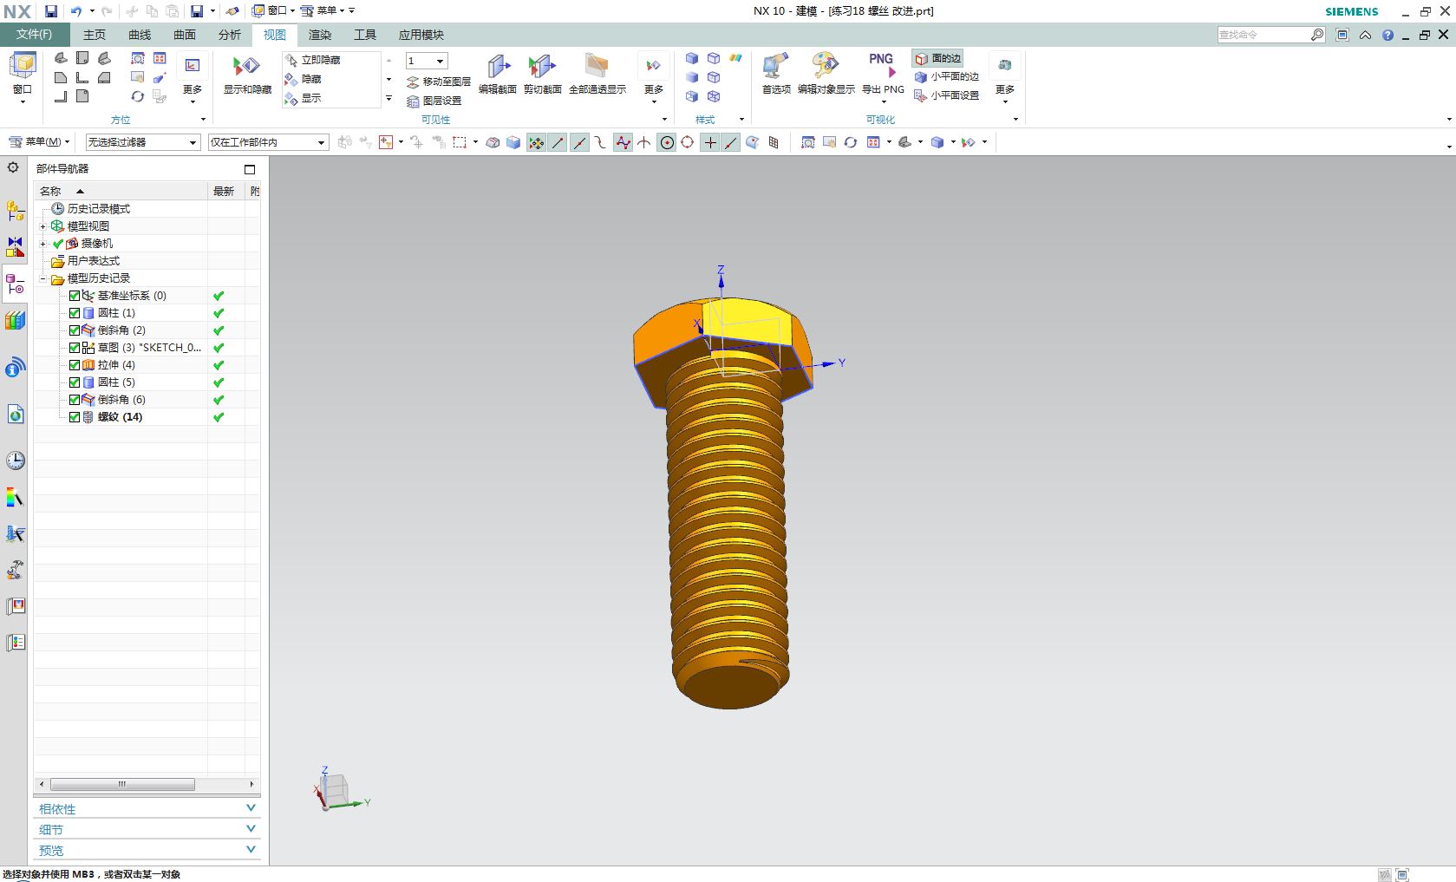
Task: Click 更多 in 可见性 group
Action: point(654,78)
